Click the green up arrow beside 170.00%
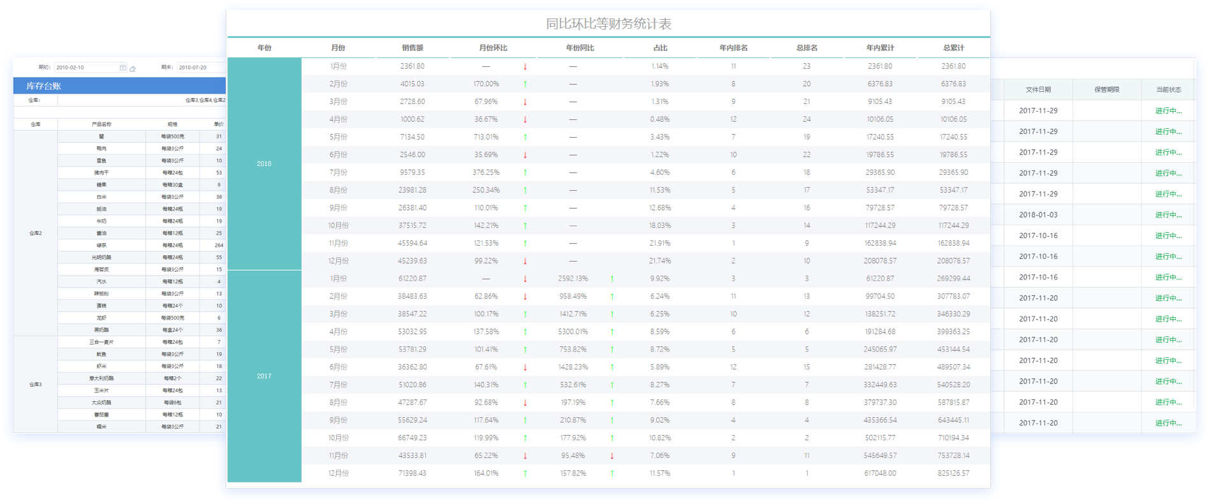This screenshot has width=1209, height=504. (x=525, y=84)
